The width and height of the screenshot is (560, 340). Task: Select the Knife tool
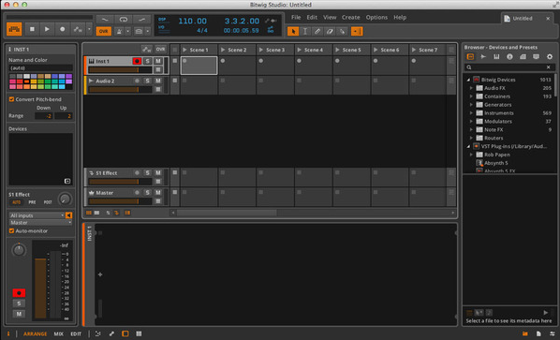point(342,32)
